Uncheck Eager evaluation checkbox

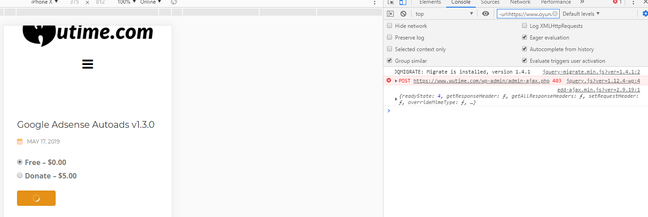[524, 38]
